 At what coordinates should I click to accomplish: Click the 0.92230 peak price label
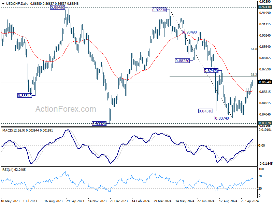click(x=159, y=10)
